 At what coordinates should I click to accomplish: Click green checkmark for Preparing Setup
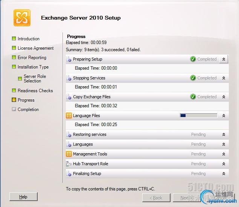pos(193,59)
